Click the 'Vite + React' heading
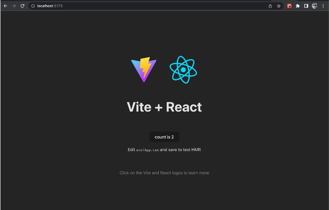The height and width of the screenshot is (210, 329). [x=164, y=107]
